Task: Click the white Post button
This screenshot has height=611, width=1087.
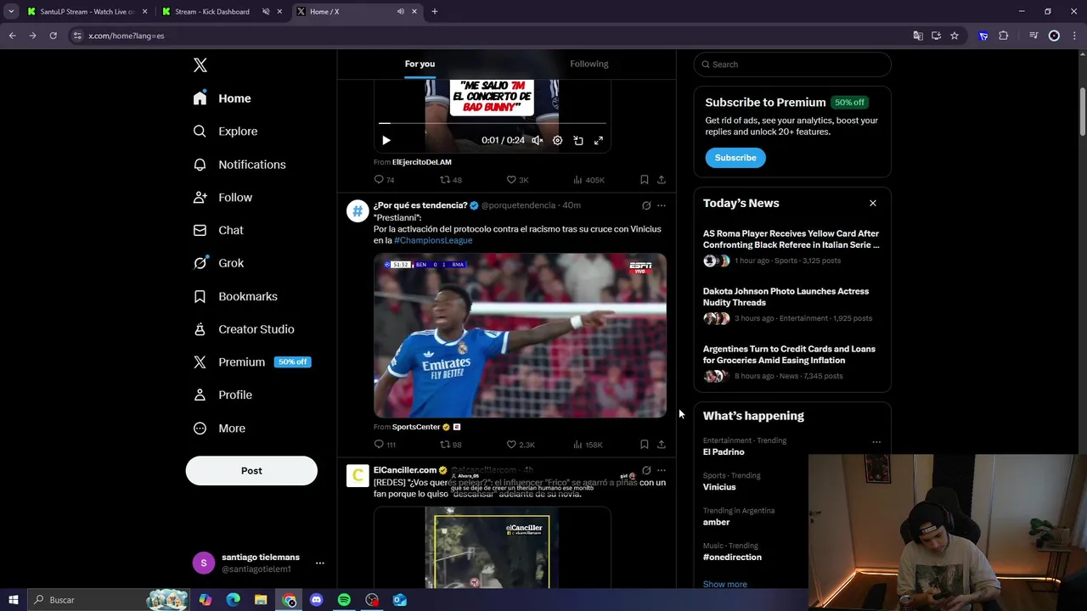Action: pos(251,471)
